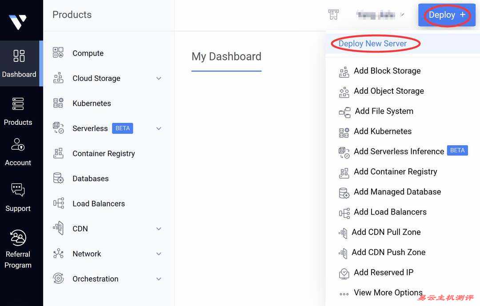Open the Products sidebar icon
The height and width of the screenshot is (306, 480).
[x=18, y=104]
